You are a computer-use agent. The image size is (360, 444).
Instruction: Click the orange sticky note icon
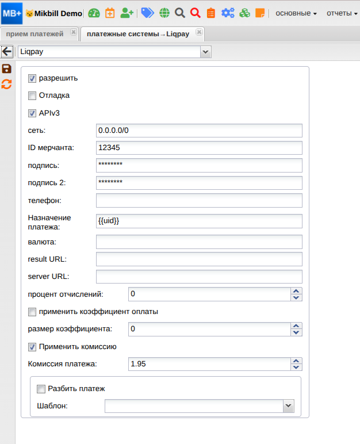[x=260, y=13]
